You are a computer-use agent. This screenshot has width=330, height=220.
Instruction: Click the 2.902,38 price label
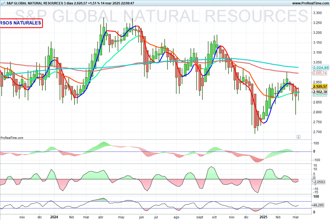point(320,92)
